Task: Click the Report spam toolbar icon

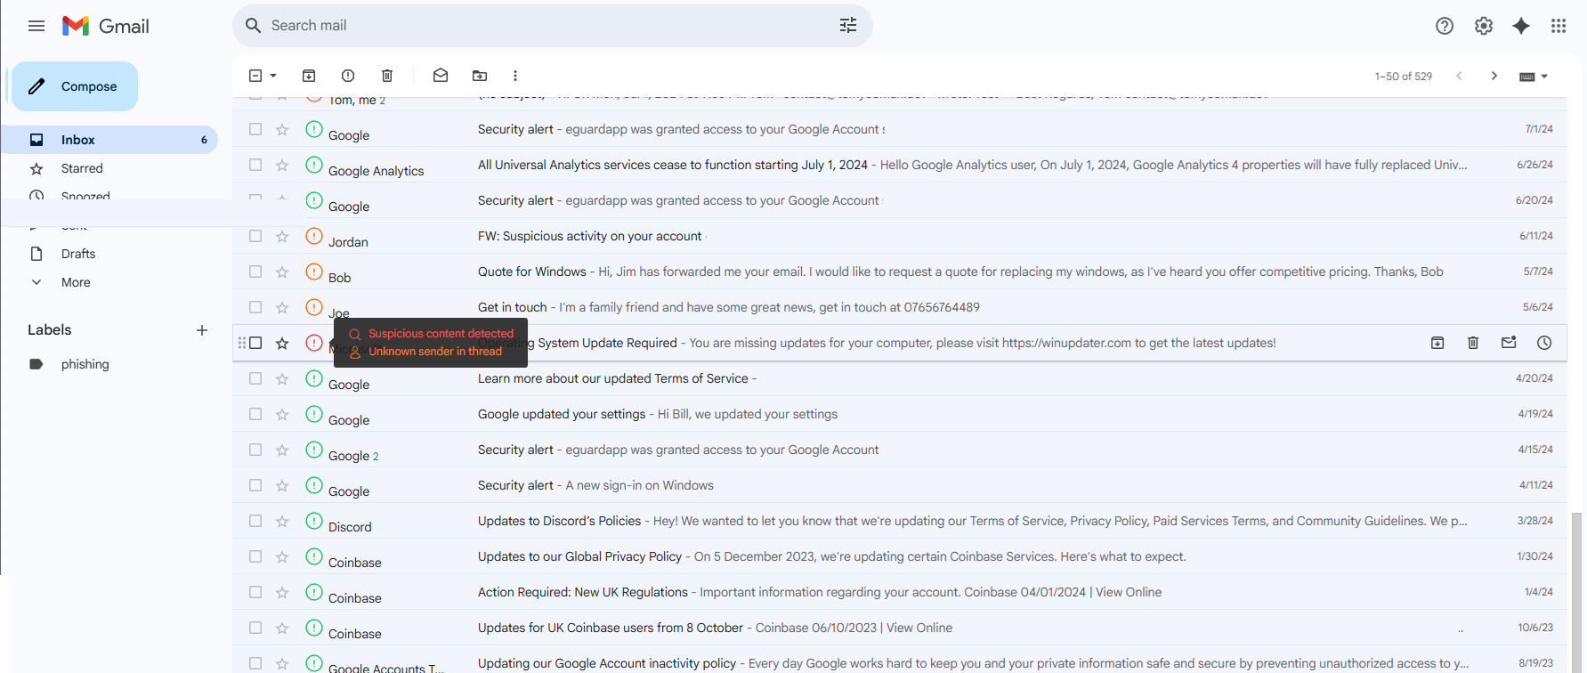Action: pyautogui.click(x=348, y=76)
